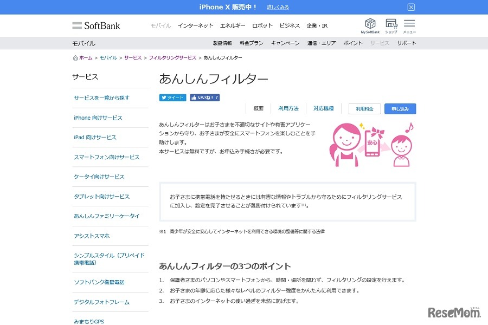Switch to the 利用方法 tab
This screenshot has width=488, height=325.
pyautogui.click(x=288, y=109)
